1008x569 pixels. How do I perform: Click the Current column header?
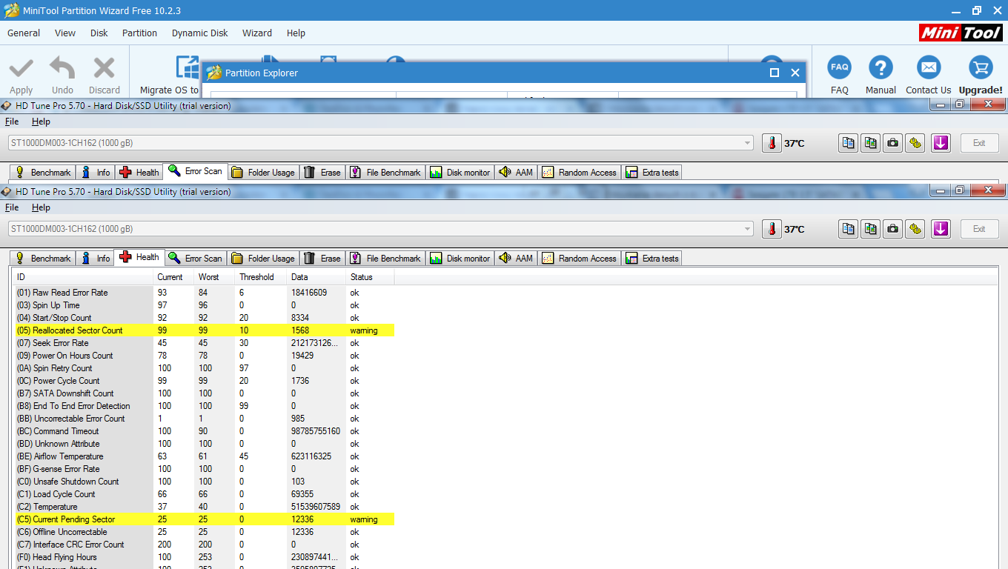coord(173,277)
